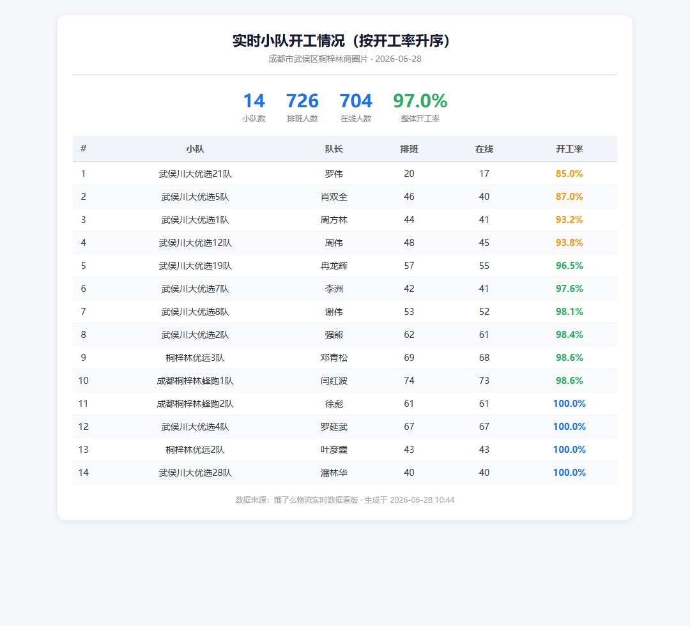Click captain name 叶彦霖
Image resolution: width=690 pixels, height=626 pixels.
point(334,450)
